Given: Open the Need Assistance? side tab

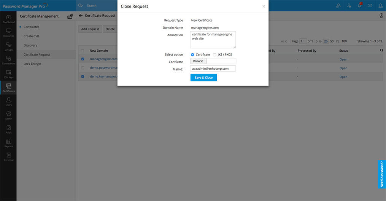Looking at the screenshot, I should (x=382, y=174).
